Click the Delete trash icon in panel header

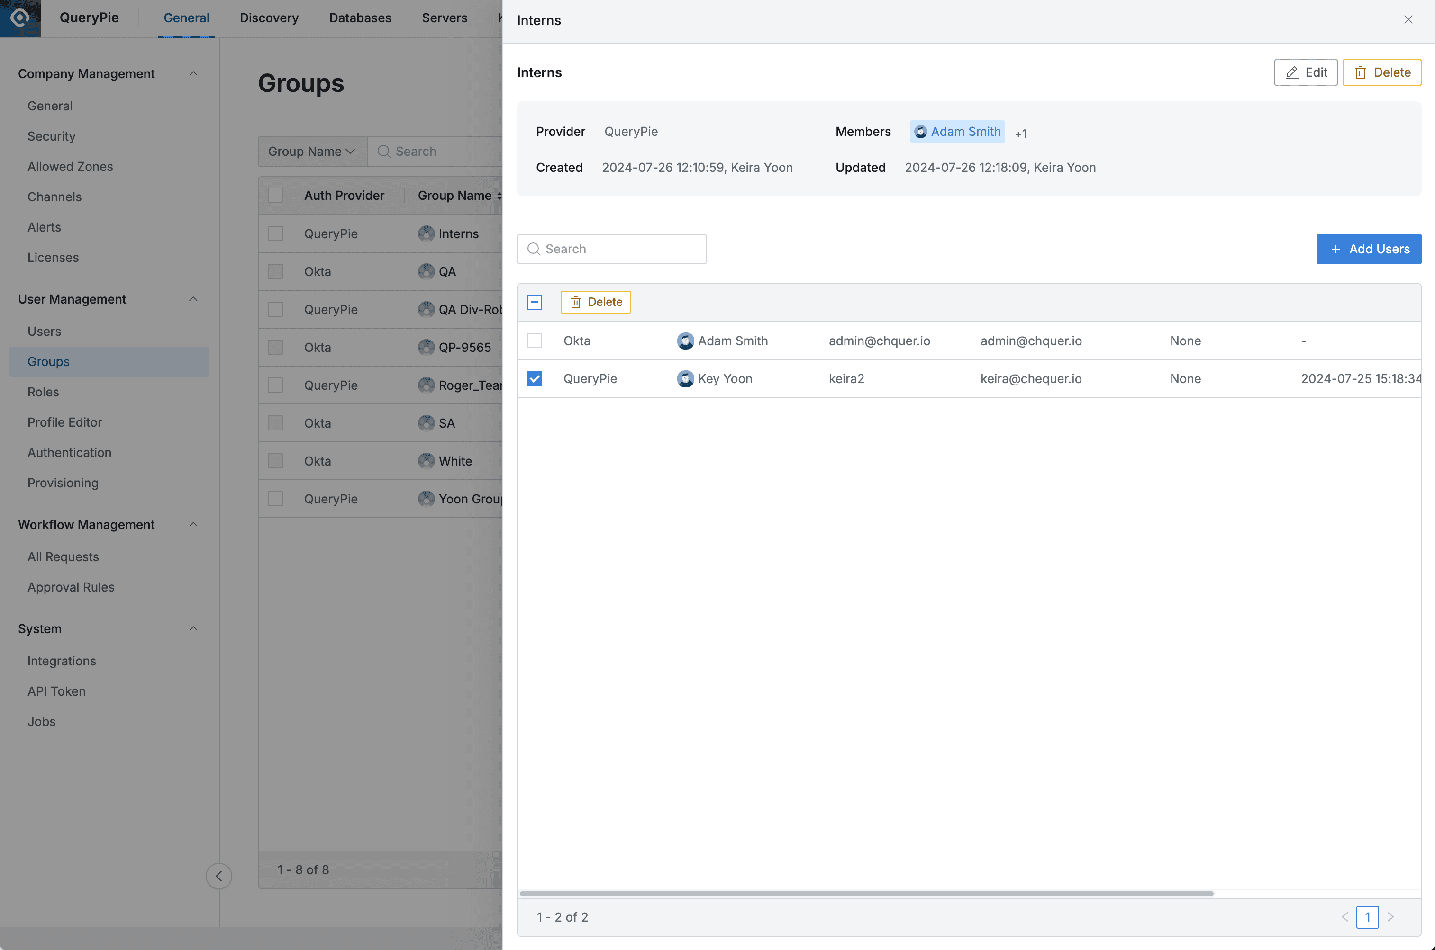coord(1361,72)
